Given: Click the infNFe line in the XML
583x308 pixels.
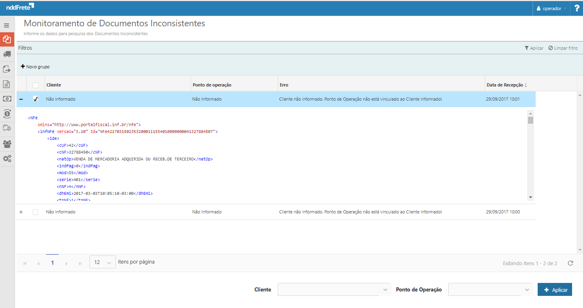Looking at the screenshot, I should pos(128,131).
